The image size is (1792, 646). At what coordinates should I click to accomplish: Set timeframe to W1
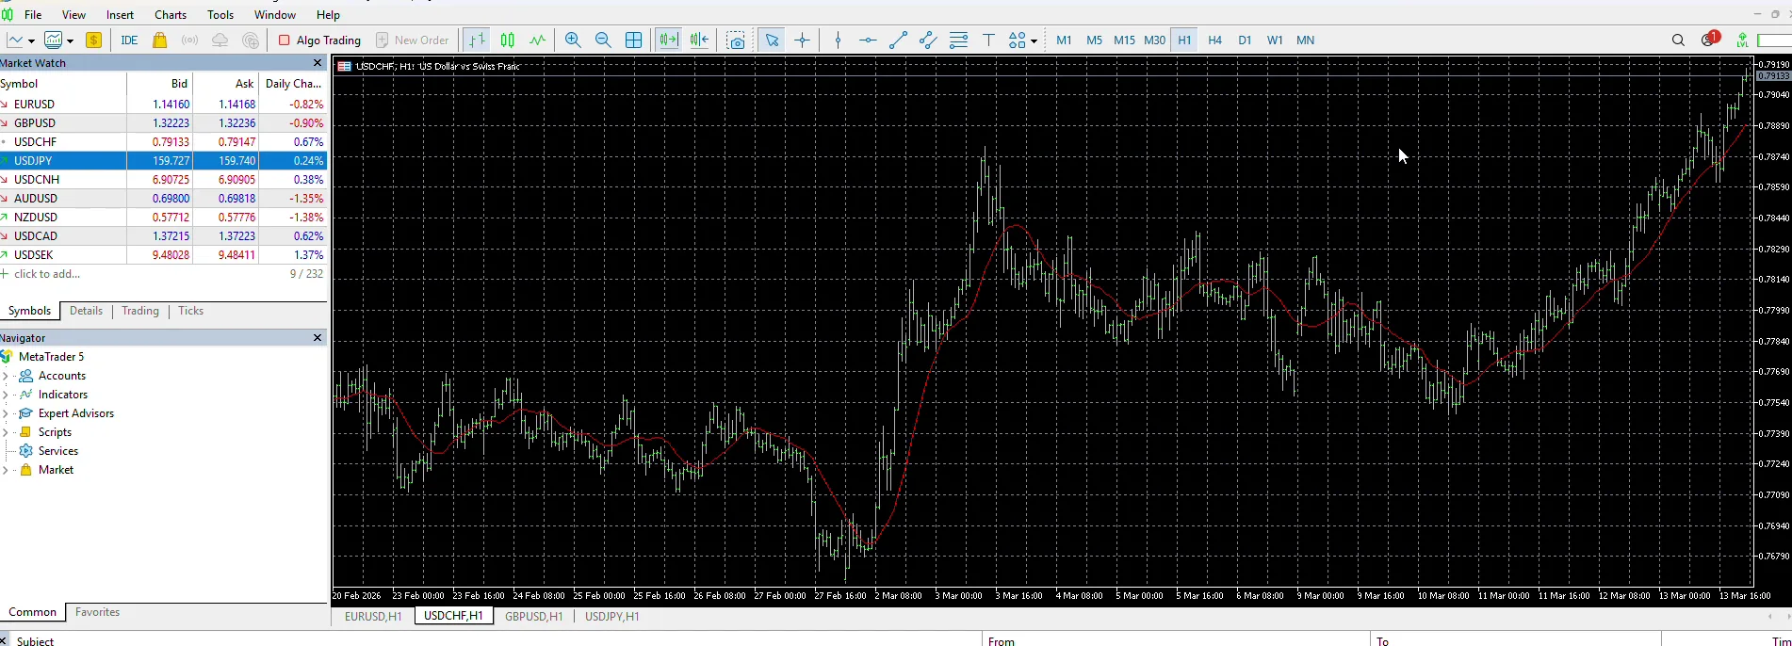pos(1275,40)
